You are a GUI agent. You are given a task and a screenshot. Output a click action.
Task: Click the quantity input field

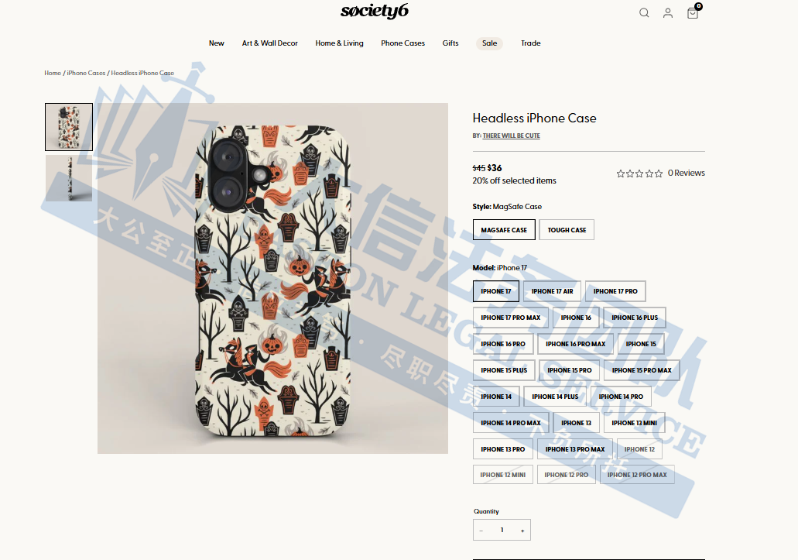[502, 531]
